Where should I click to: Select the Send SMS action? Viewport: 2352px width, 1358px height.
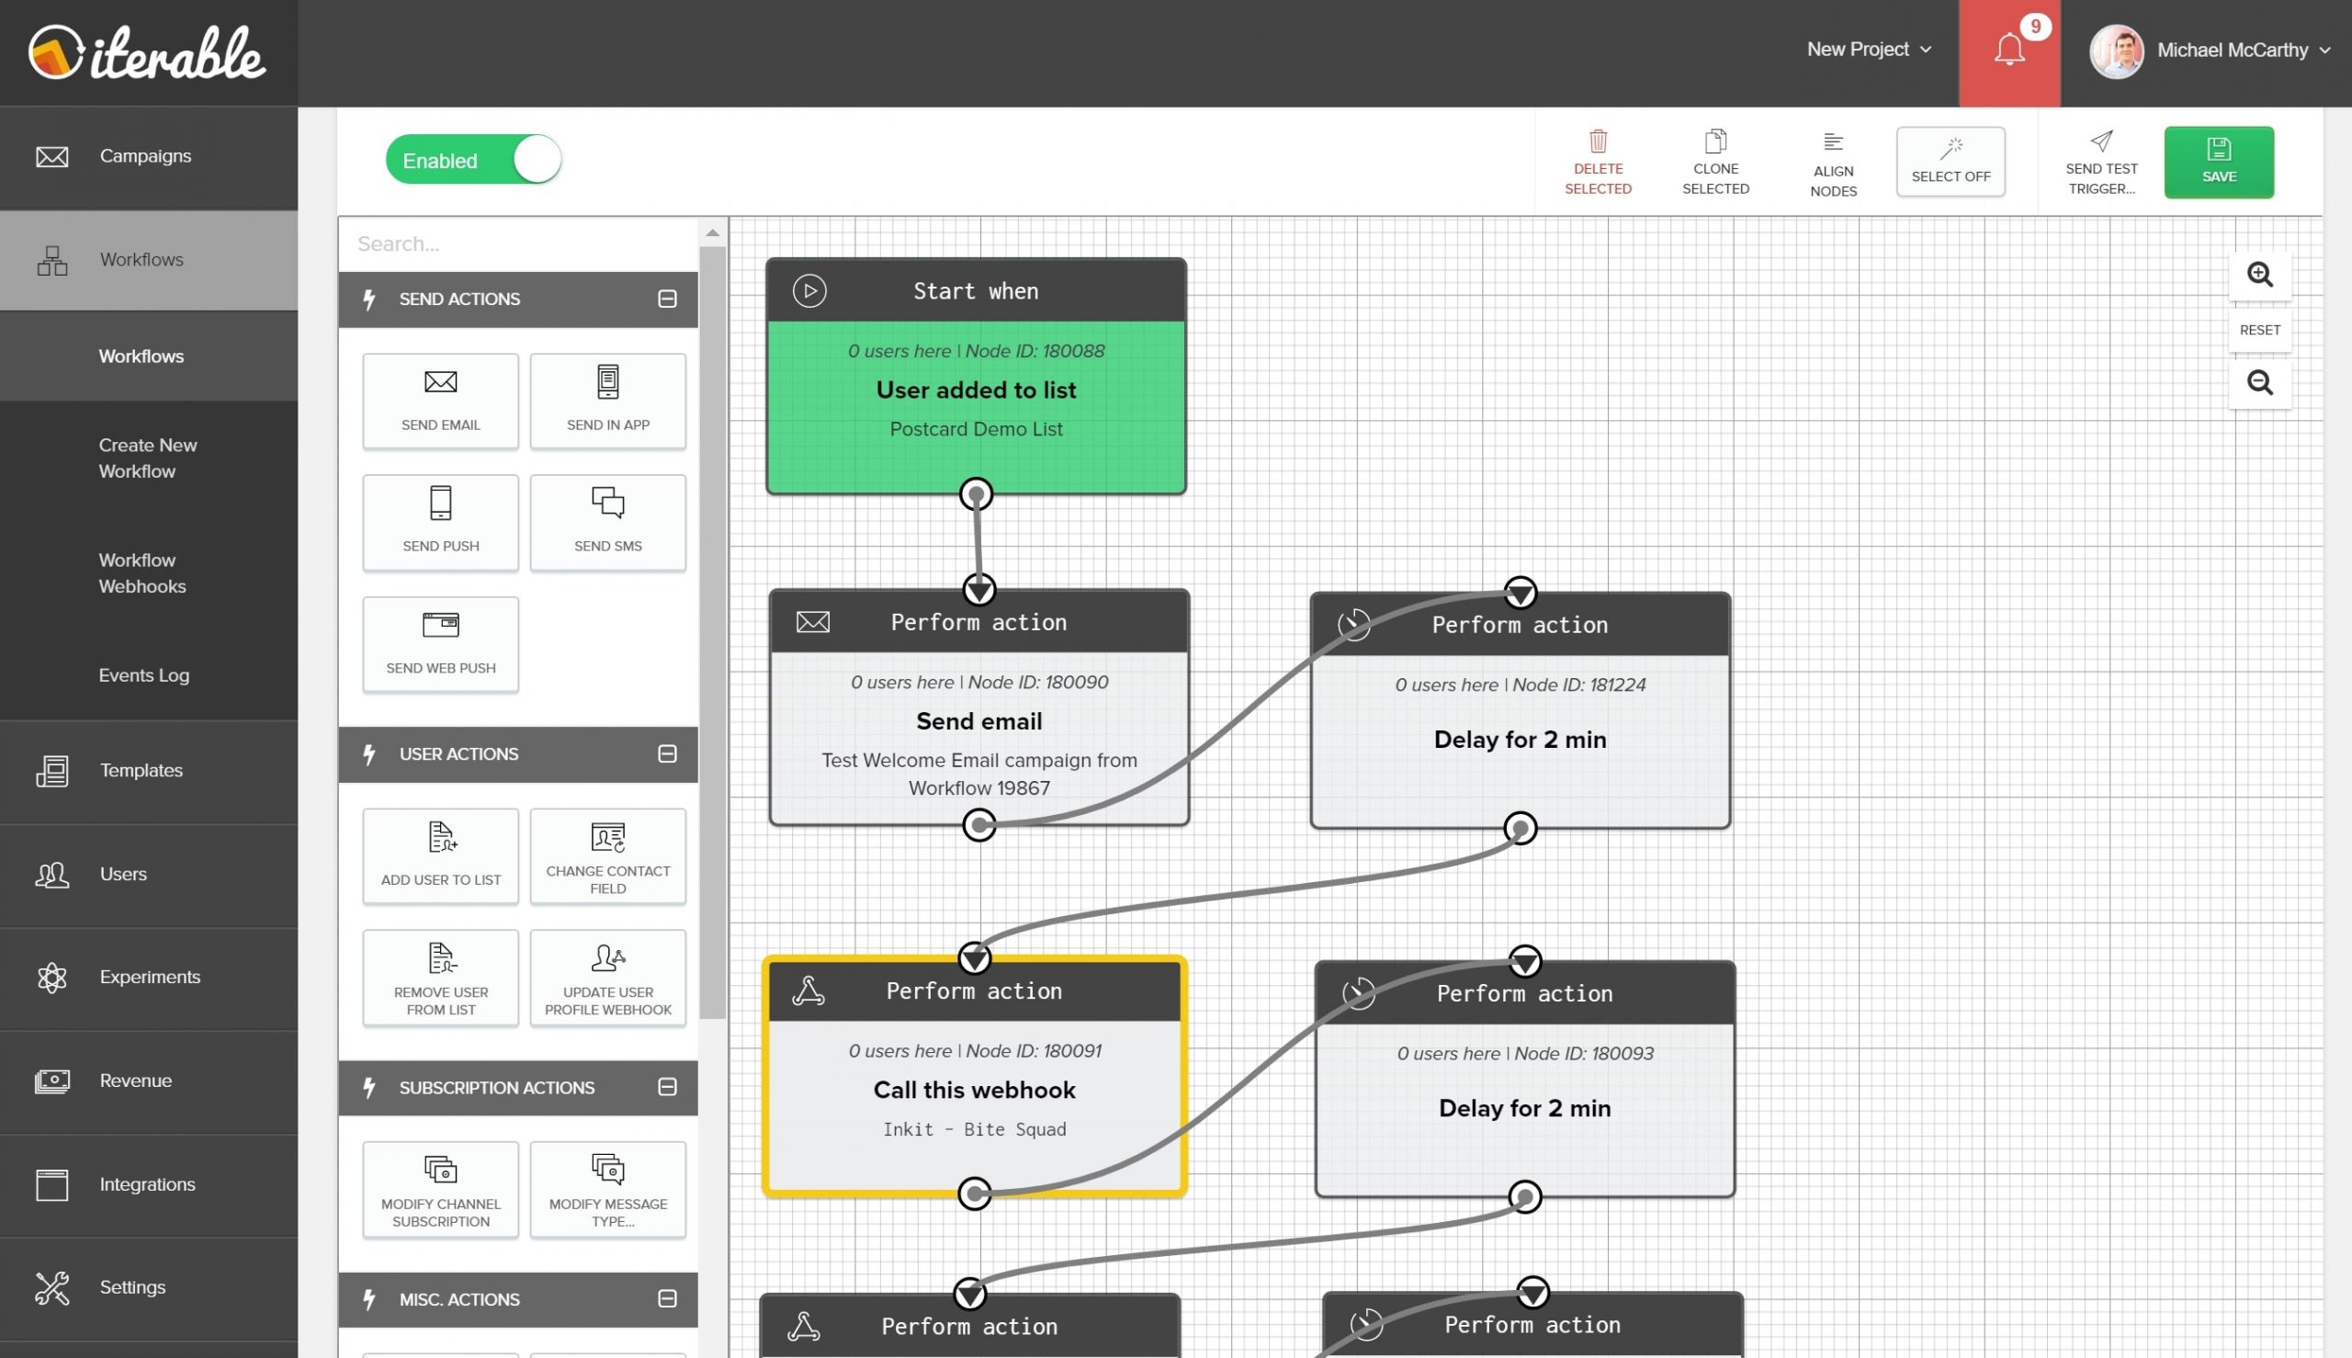point(607,522)
